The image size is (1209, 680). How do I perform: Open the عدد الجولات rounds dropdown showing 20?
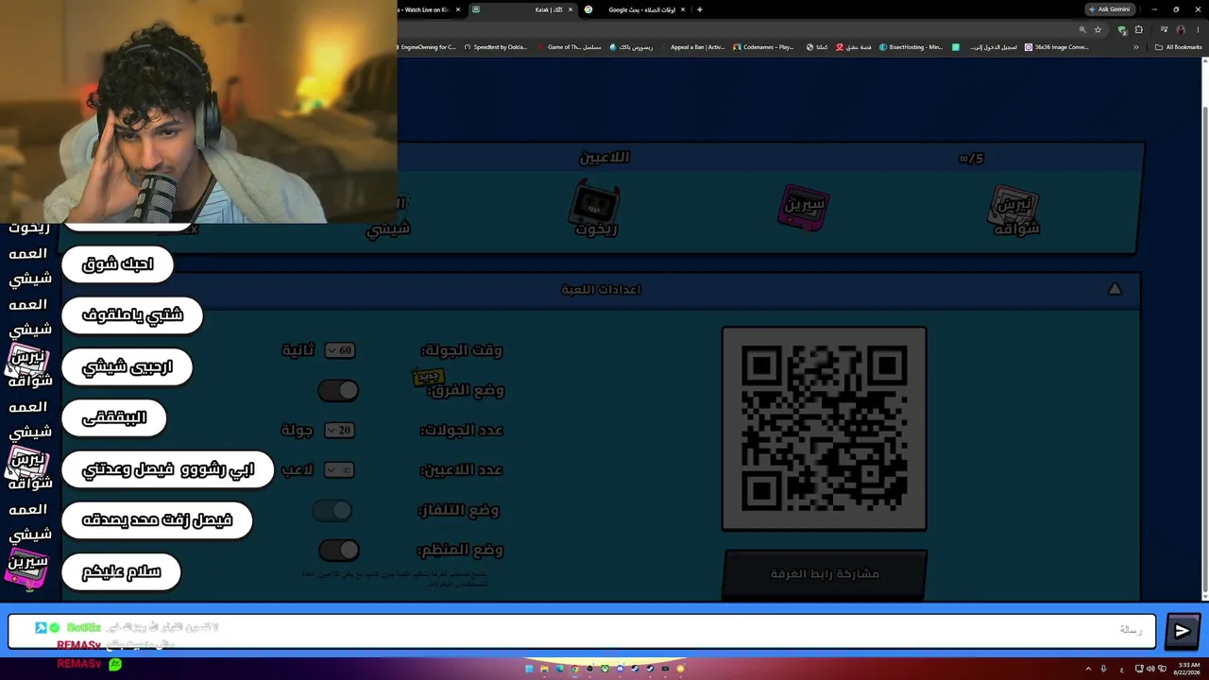338,430
